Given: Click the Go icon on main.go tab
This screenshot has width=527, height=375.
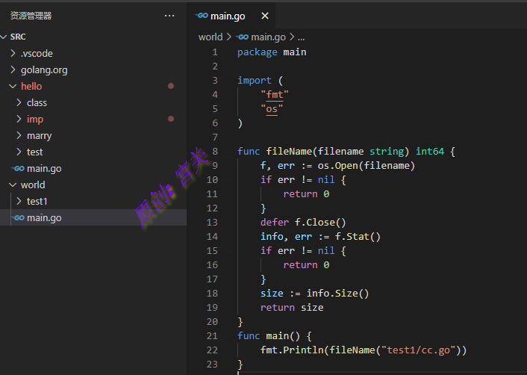Looking at the screenshot, I should tap(201, 16).
